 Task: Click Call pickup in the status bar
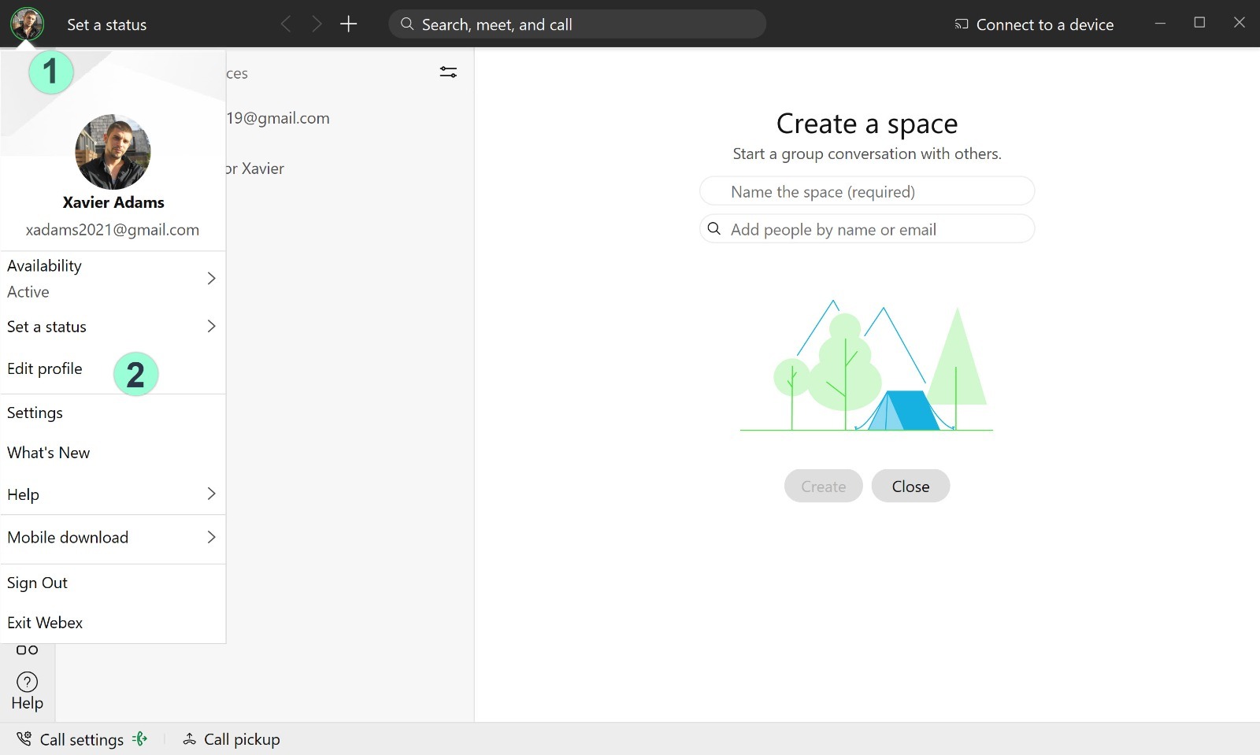232,739
